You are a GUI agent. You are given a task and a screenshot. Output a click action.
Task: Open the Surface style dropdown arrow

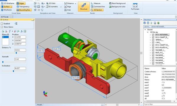(11, 7)
